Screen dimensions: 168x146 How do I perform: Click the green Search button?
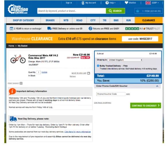(115, 11)
